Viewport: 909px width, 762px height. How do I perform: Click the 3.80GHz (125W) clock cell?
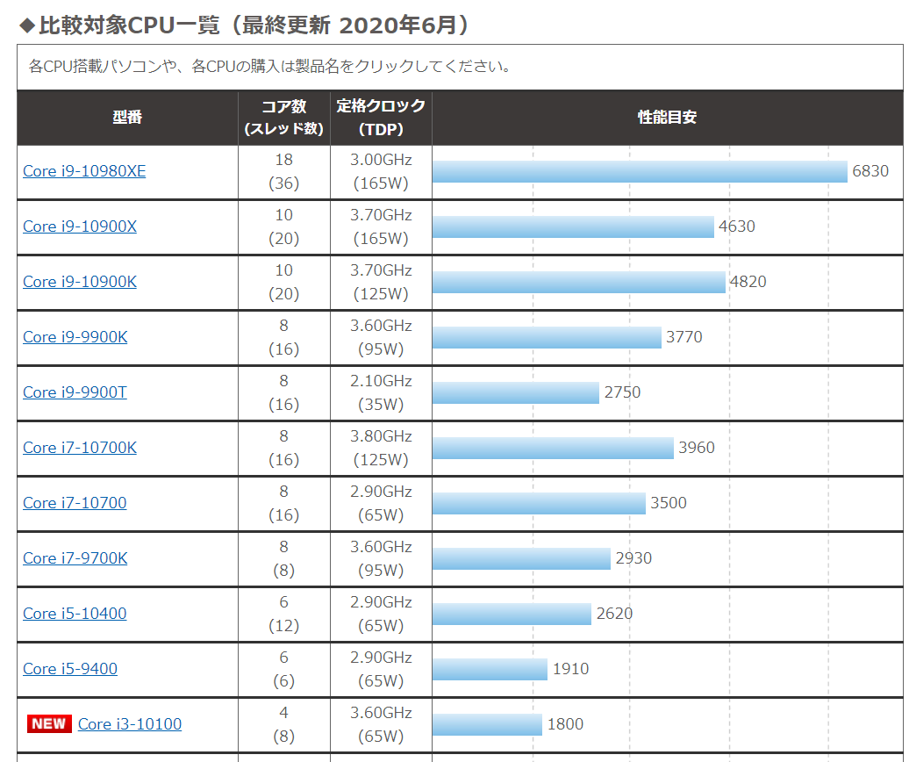[381, 449]
